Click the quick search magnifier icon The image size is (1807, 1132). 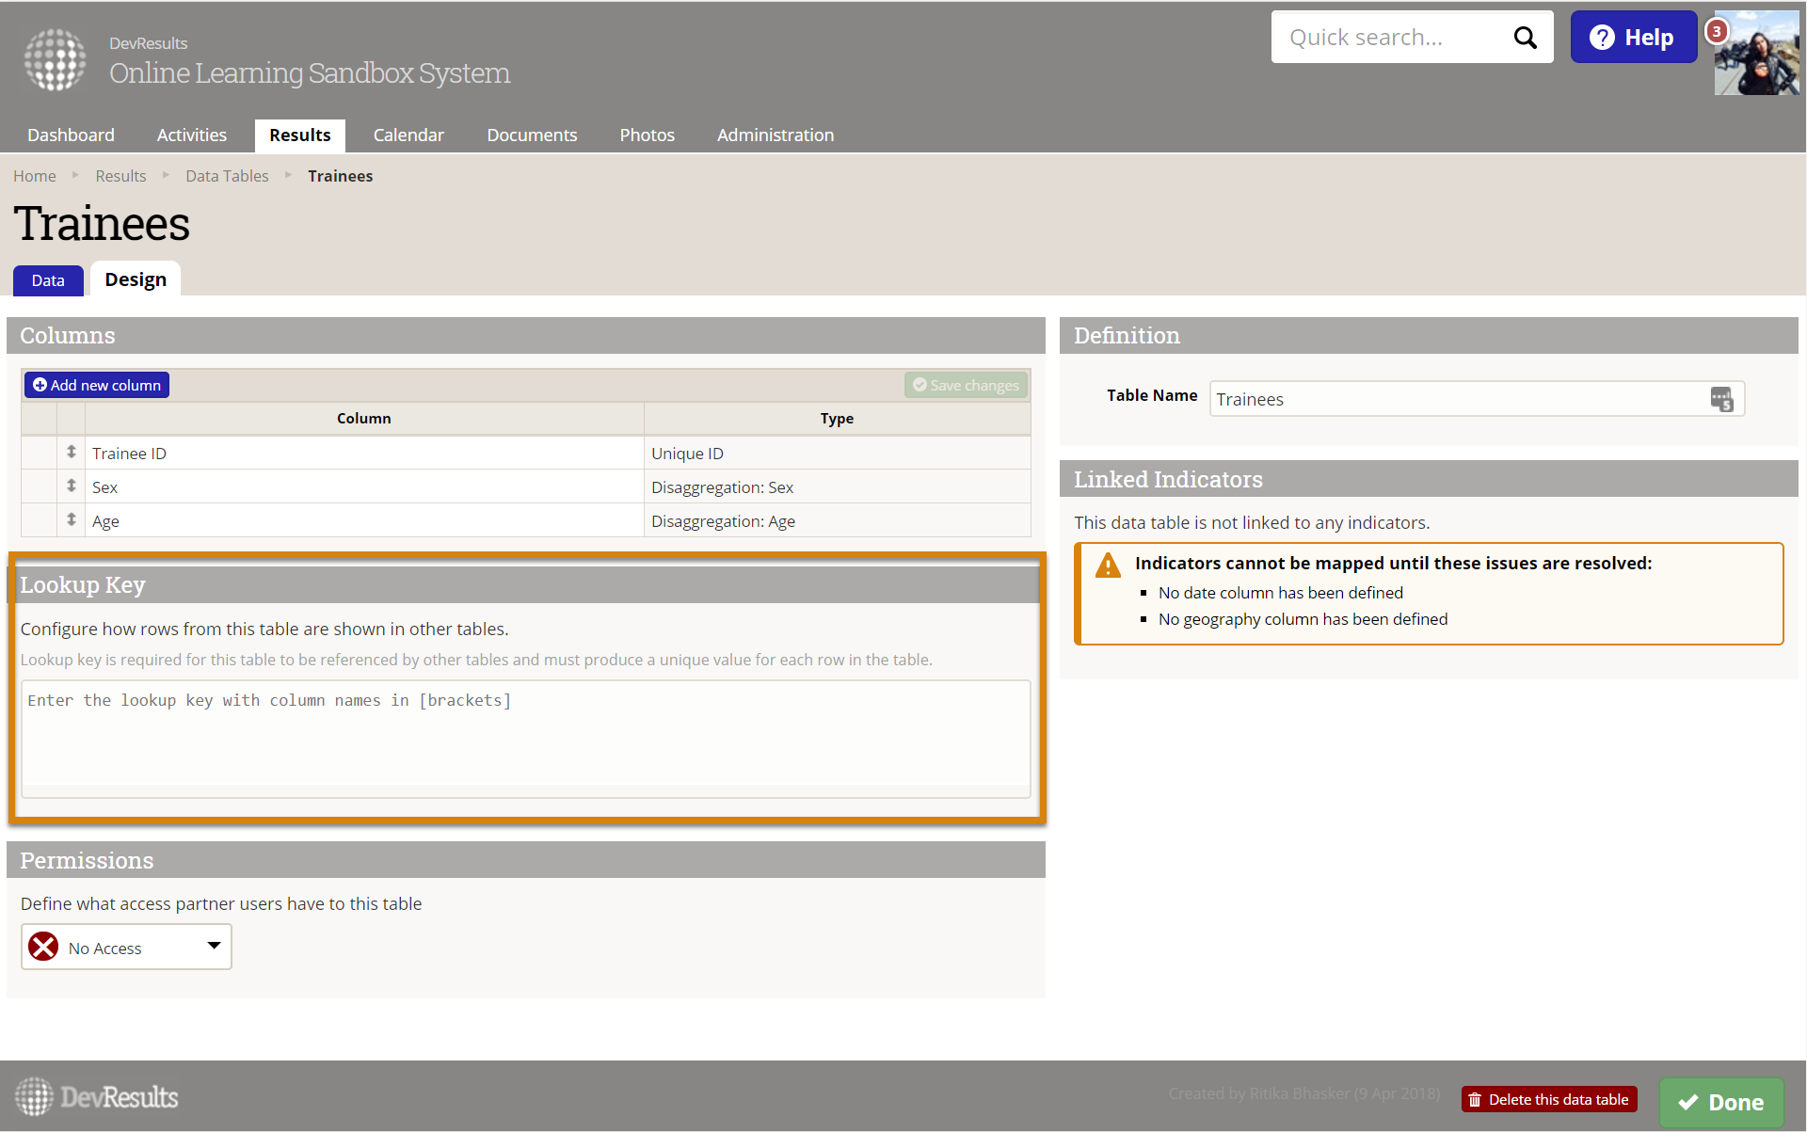coord(1524,38)
